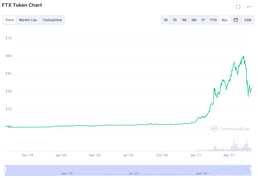Click Jul '20 in the range navigator
The width and height of the screenshot is (258, 178).
(x=134, y=173)
